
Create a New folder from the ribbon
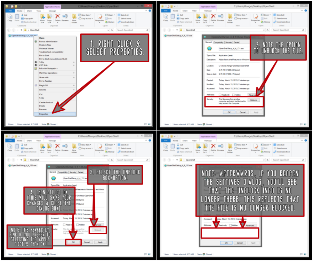coord(75,18)
